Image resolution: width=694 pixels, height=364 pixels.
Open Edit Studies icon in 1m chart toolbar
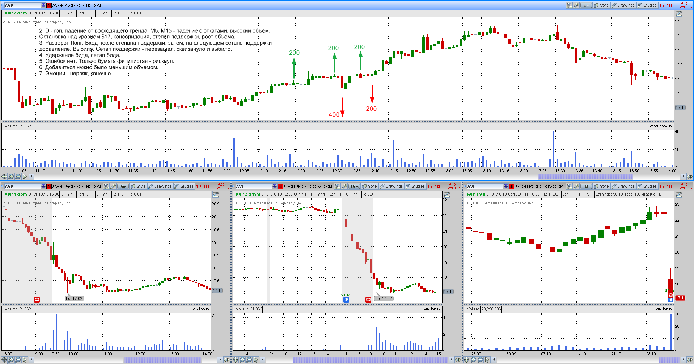pos(569,5)
